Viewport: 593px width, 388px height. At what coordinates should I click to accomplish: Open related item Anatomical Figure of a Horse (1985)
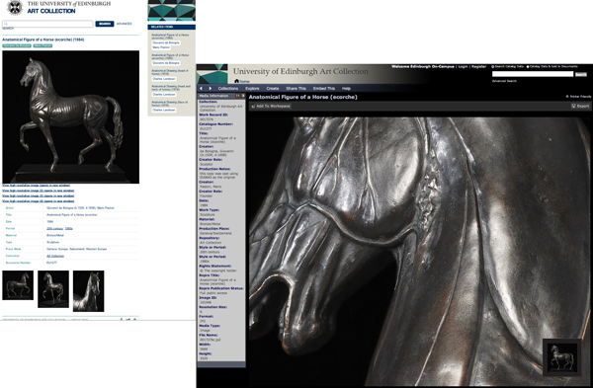point(170,56)
